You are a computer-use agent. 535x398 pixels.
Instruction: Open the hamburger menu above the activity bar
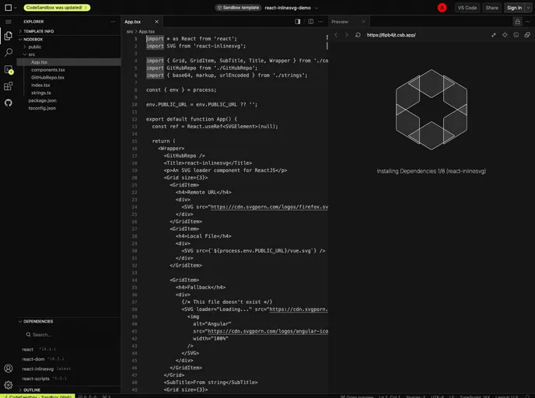click(x=9, y=22)
